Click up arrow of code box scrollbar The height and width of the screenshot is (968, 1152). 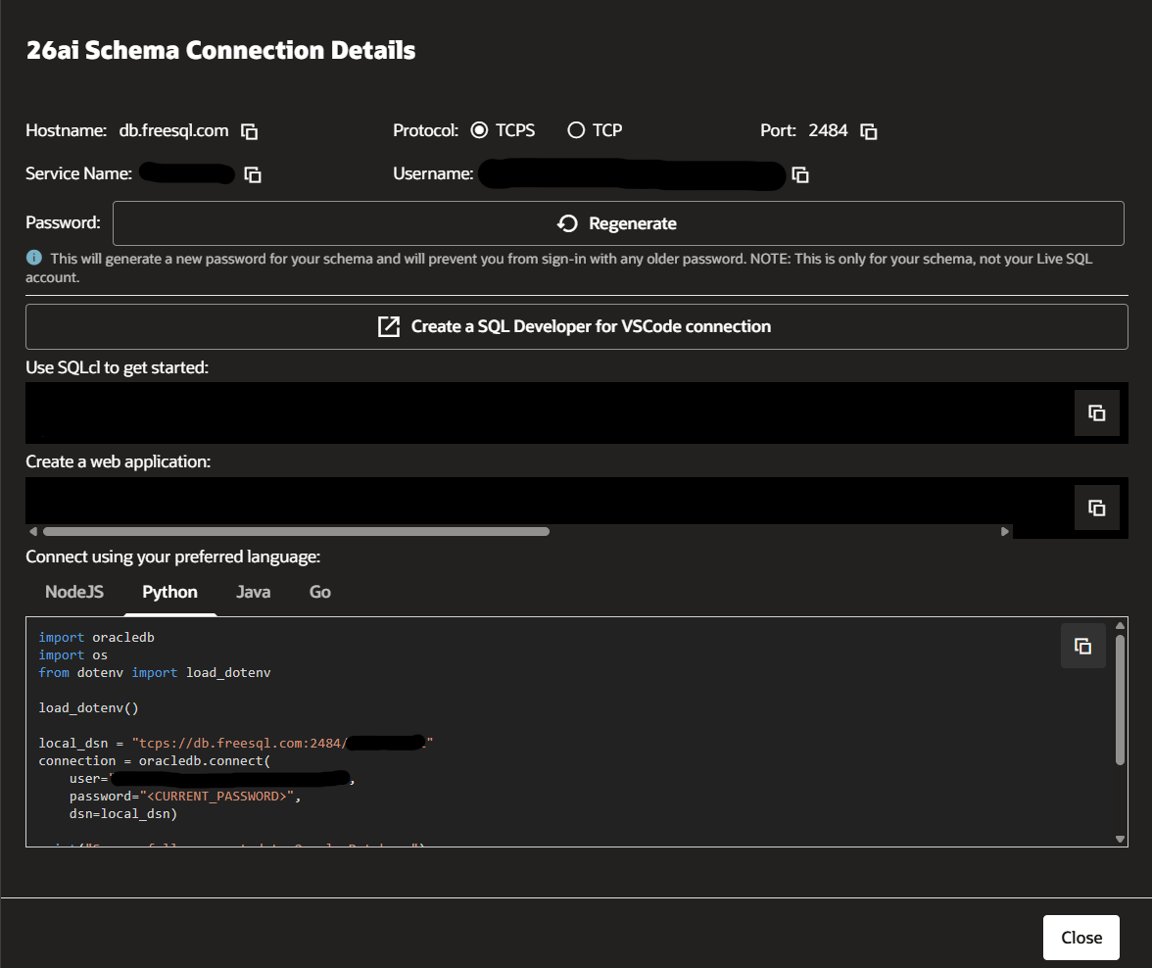[1120, 625]
